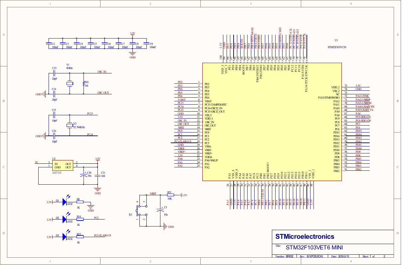
Task: Click the STMicroelectronics title block text
Action: [304, 237]
